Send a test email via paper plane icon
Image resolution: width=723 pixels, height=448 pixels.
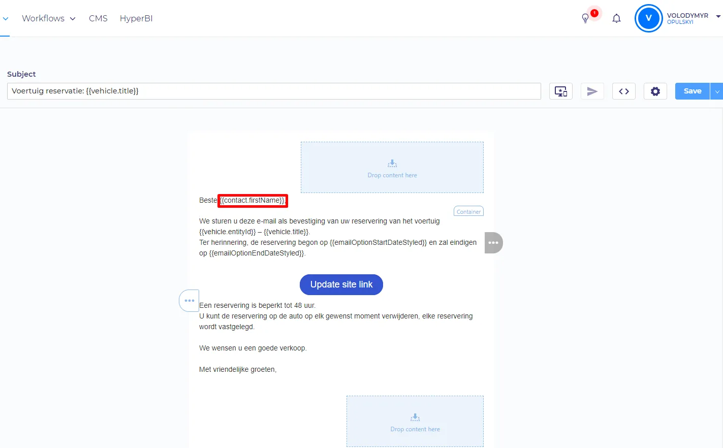click(x=592, y=91)
